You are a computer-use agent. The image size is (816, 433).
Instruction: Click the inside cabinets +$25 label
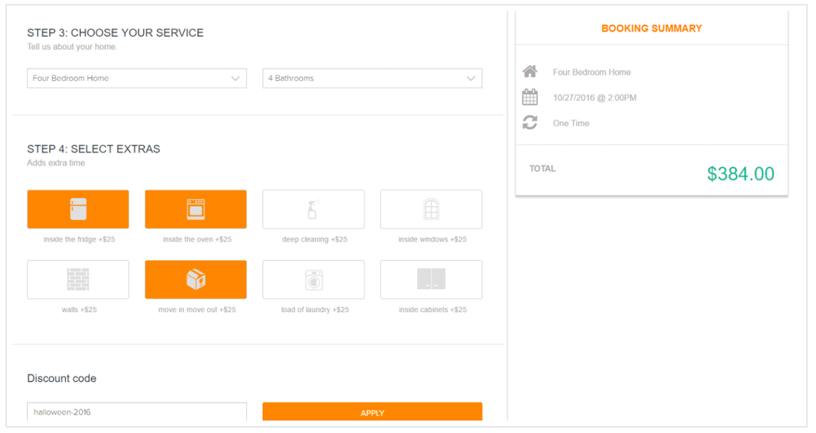click(432, 310)
